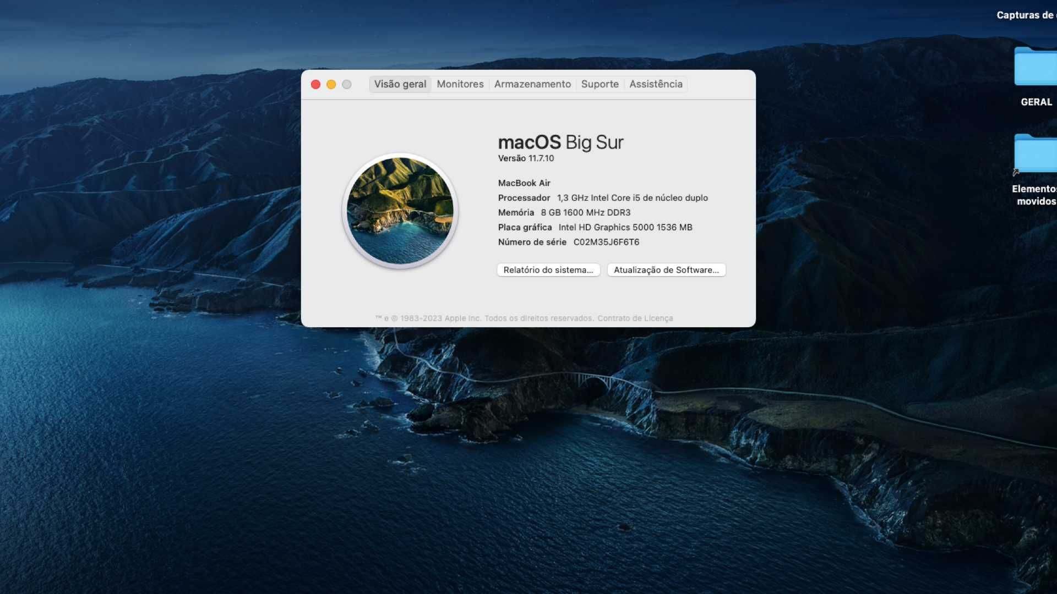Go to the Suporte tab
Image resolution: width=1057 pixels, height=594 pixels.
pyautogui.click(x=600, y=84)
